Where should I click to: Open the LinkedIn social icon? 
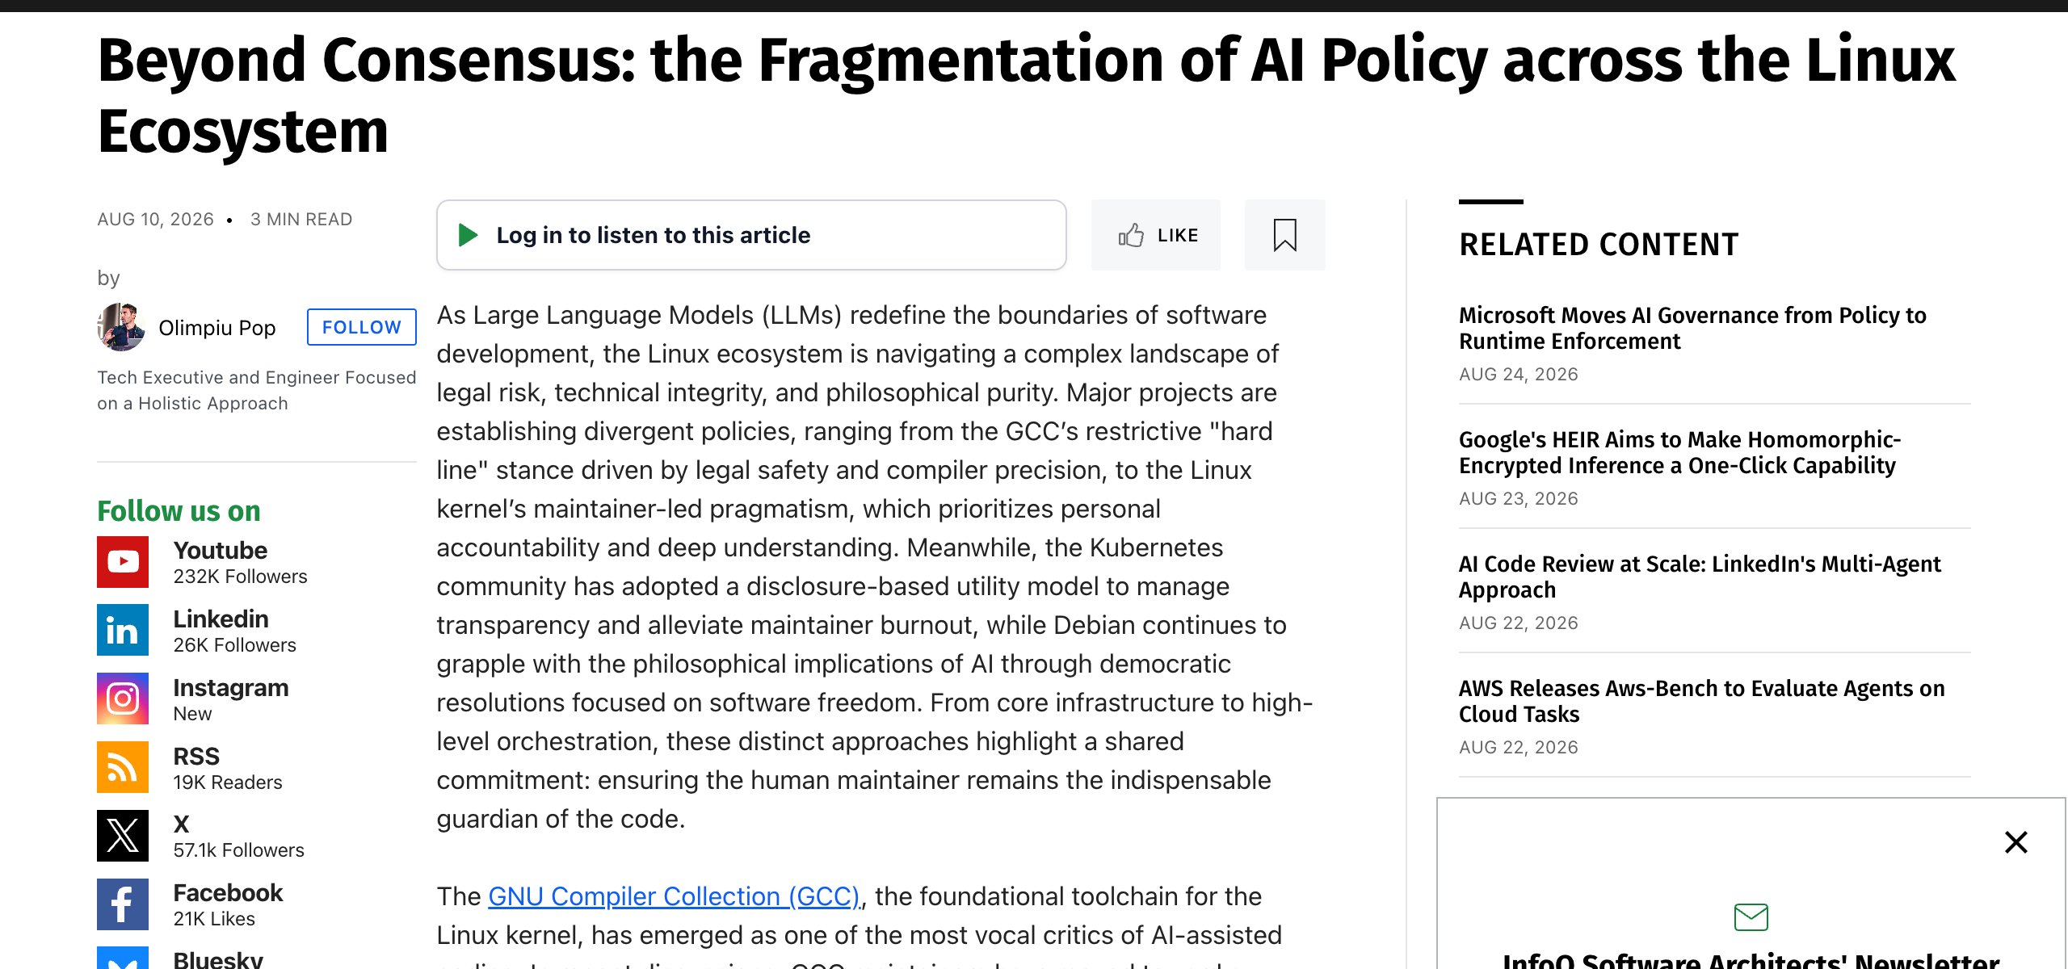coord(123,630)
